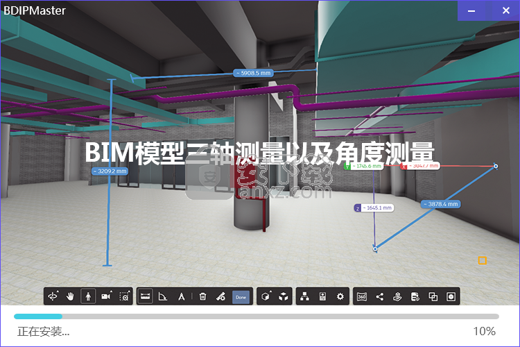Click the 5908.5 mm measurement label

click(253, 73)
